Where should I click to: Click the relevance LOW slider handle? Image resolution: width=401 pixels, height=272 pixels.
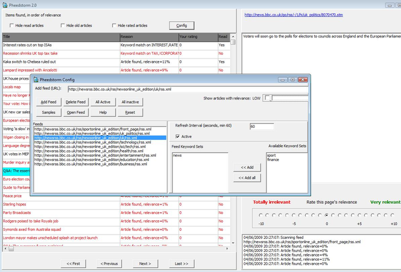tap(268, 98)
